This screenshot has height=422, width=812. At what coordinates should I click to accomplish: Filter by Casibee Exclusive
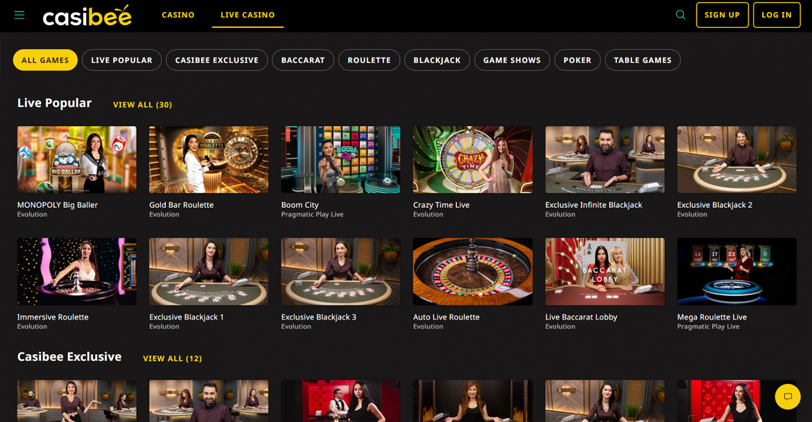click(x=217, y=60)
